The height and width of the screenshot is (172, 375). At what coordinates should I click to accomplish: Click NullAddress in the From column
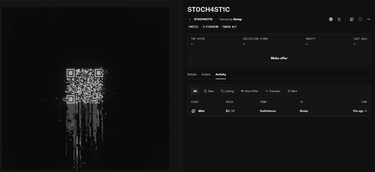[x=268, y=111]
